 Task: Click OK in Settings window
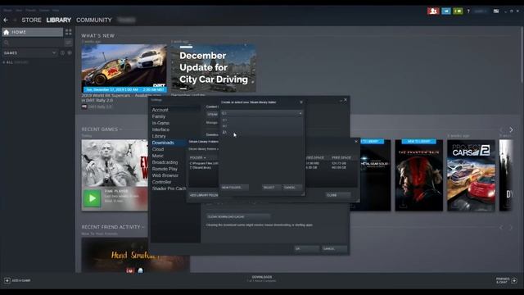pos(306,249)
